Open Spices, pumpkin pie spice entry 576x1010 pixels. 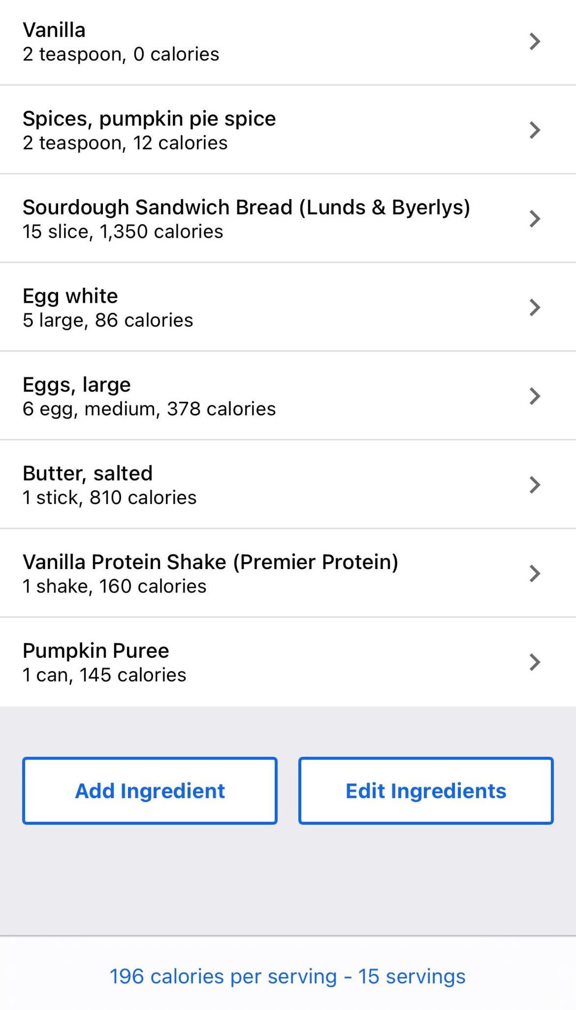tap(149, 119)
